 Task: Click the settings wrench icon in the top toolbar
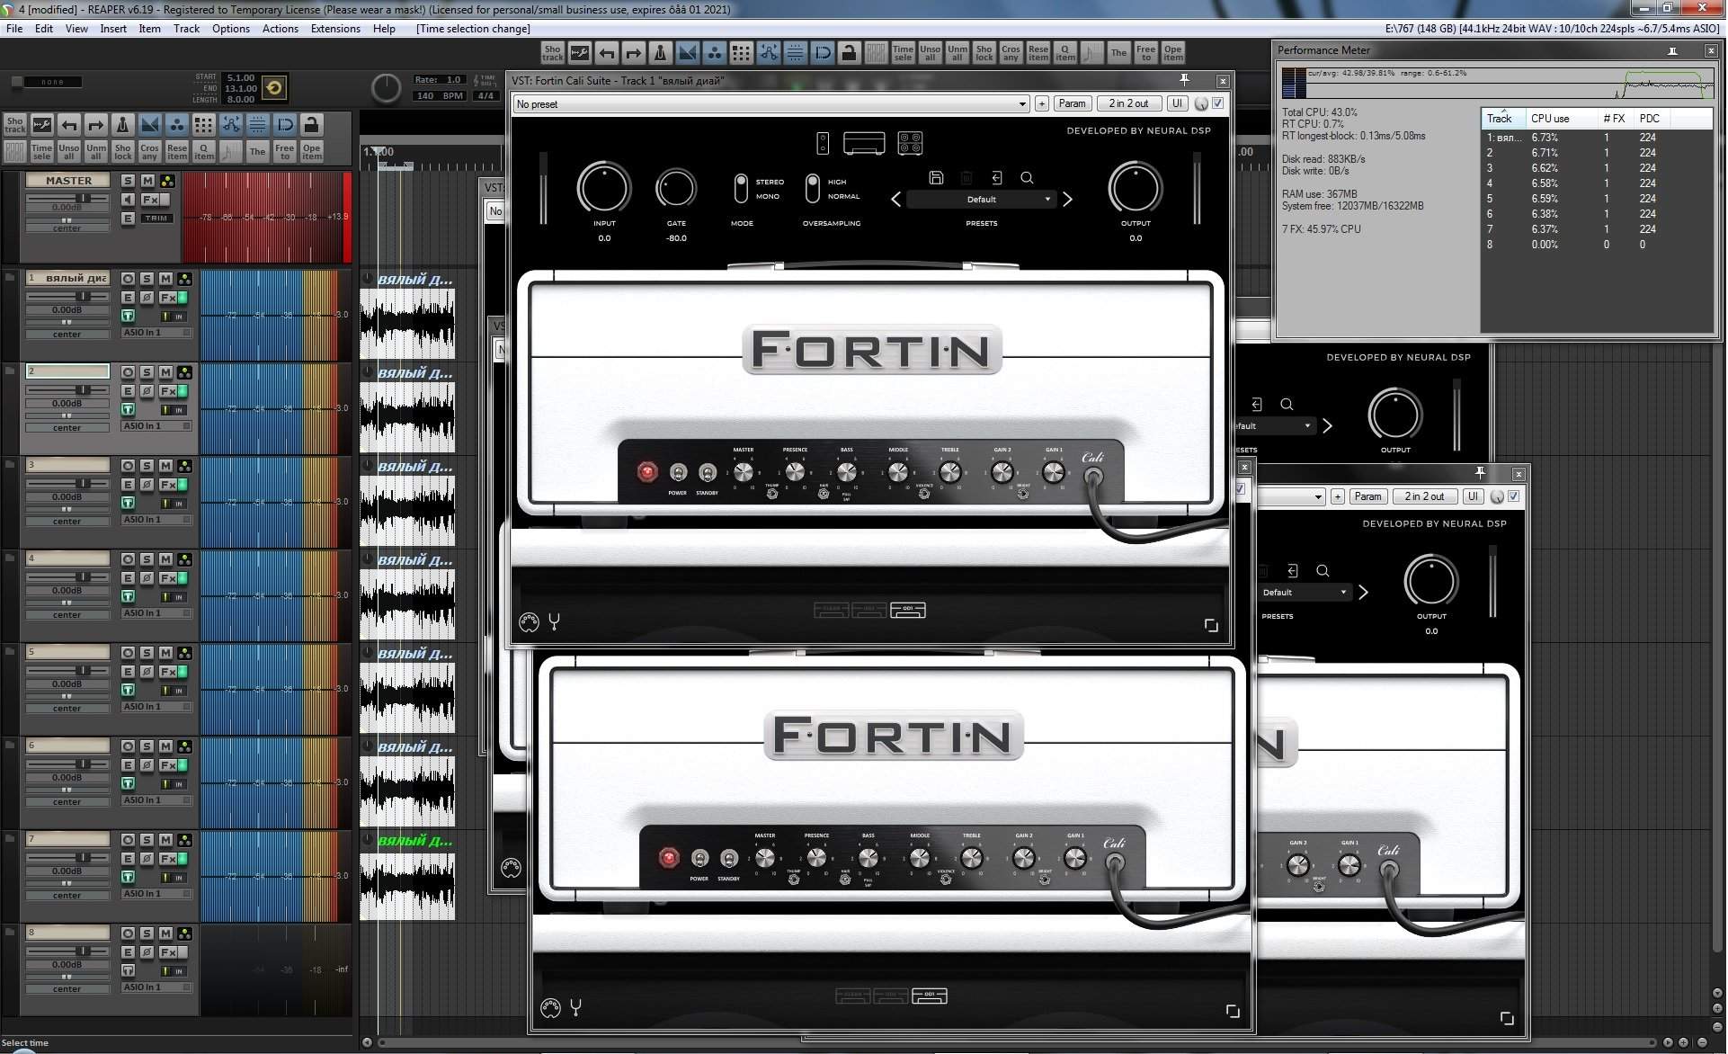(x=580, y=53)
